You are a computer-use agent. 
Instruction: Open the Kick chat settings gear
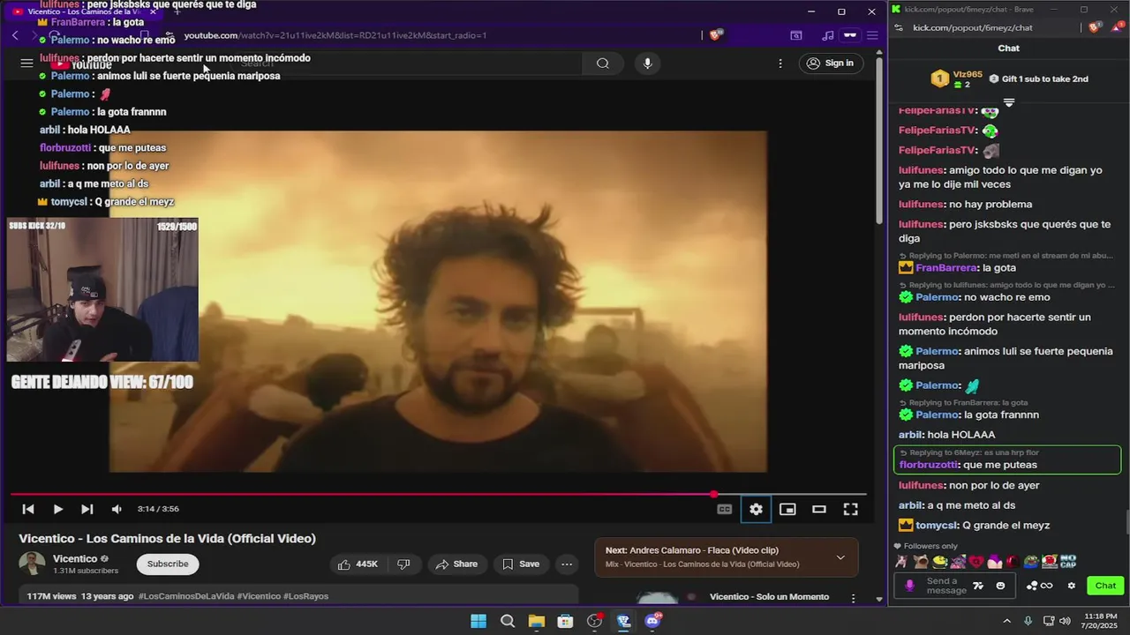[1072, 586]
